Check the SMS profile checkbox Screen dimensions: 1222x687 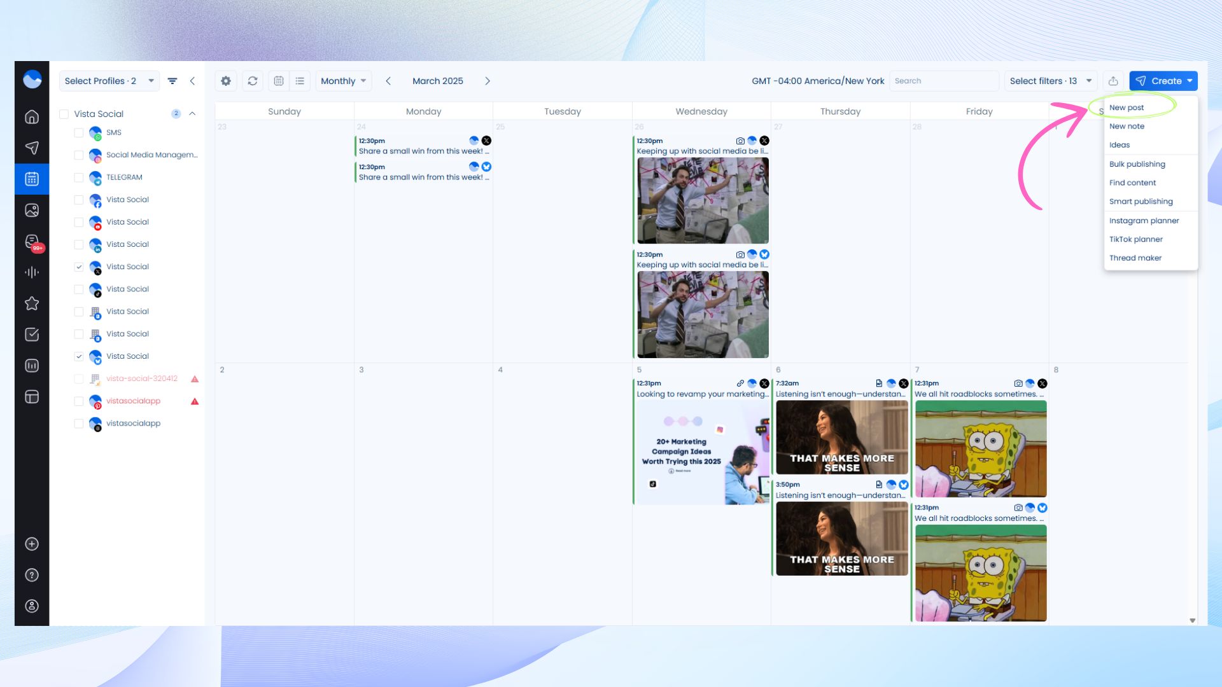[79, 132]
